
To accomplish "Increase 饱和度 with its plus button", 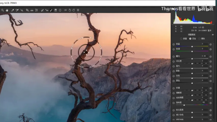I will pos(210,103).
